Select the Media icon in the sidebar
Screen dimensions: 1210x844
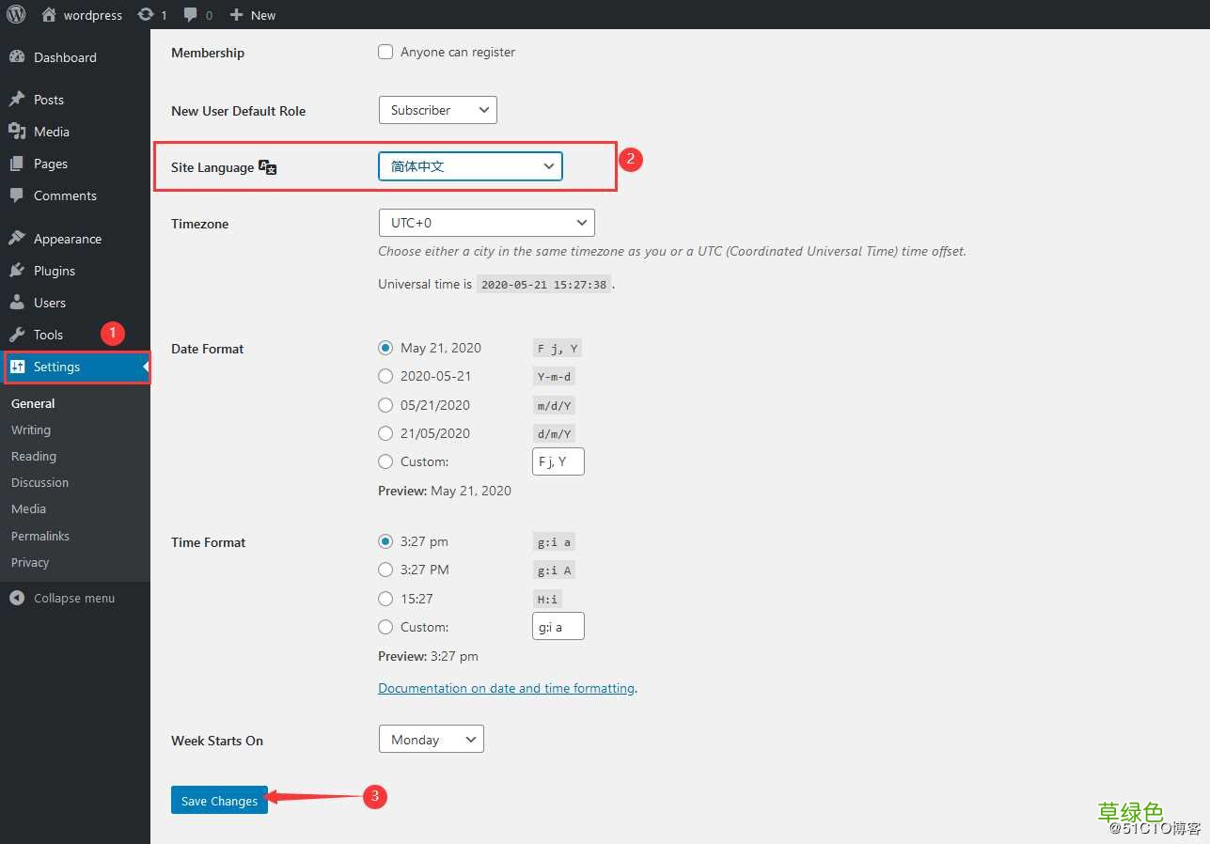(x=18, y=132)
